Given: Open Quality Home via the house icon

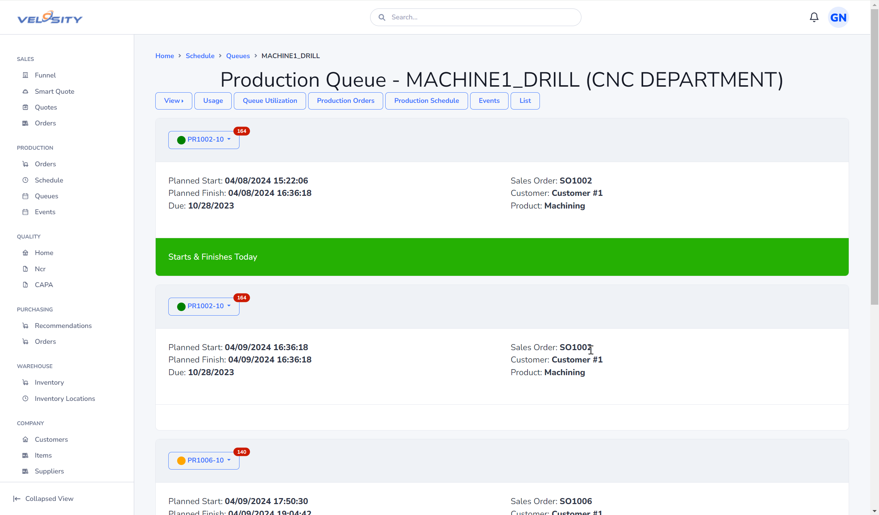Looking at the screenshot, I should coord(25,253).
